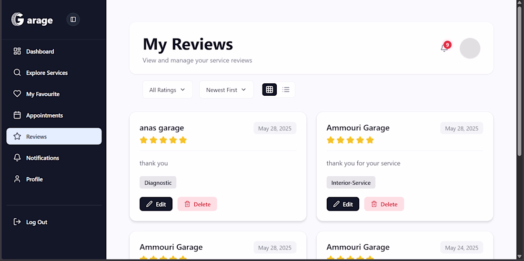Click 'thank you for your service' text
Image resolution: width=524 pixels, height=261 pixels.
tap(363, 163)
